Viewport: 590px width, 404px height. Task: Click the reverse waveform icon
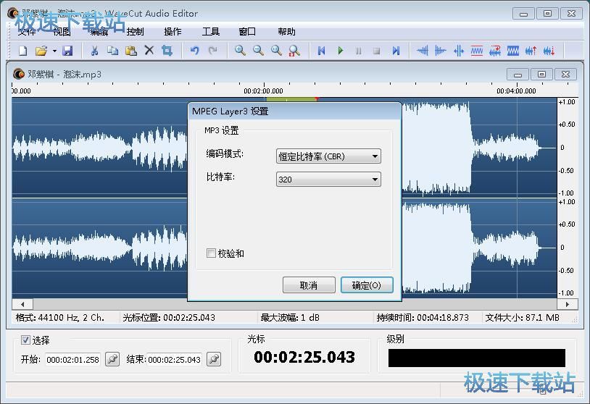[495, 51]
